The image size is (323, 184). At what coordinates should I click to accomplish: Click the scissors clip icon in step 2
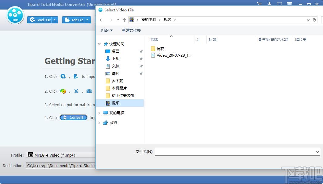coord(76,91)
